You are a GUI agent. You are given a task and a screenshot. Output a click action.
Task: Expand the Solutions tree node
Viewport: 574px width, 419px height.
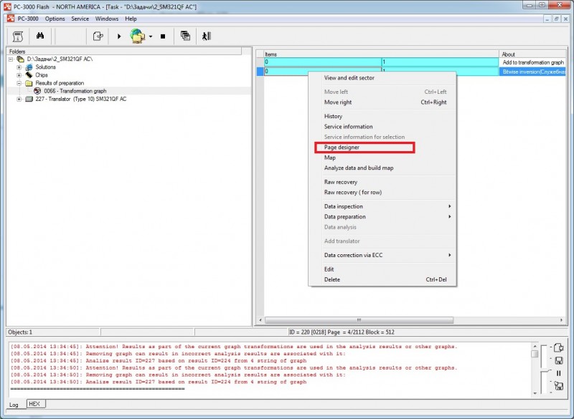point(19,67)
